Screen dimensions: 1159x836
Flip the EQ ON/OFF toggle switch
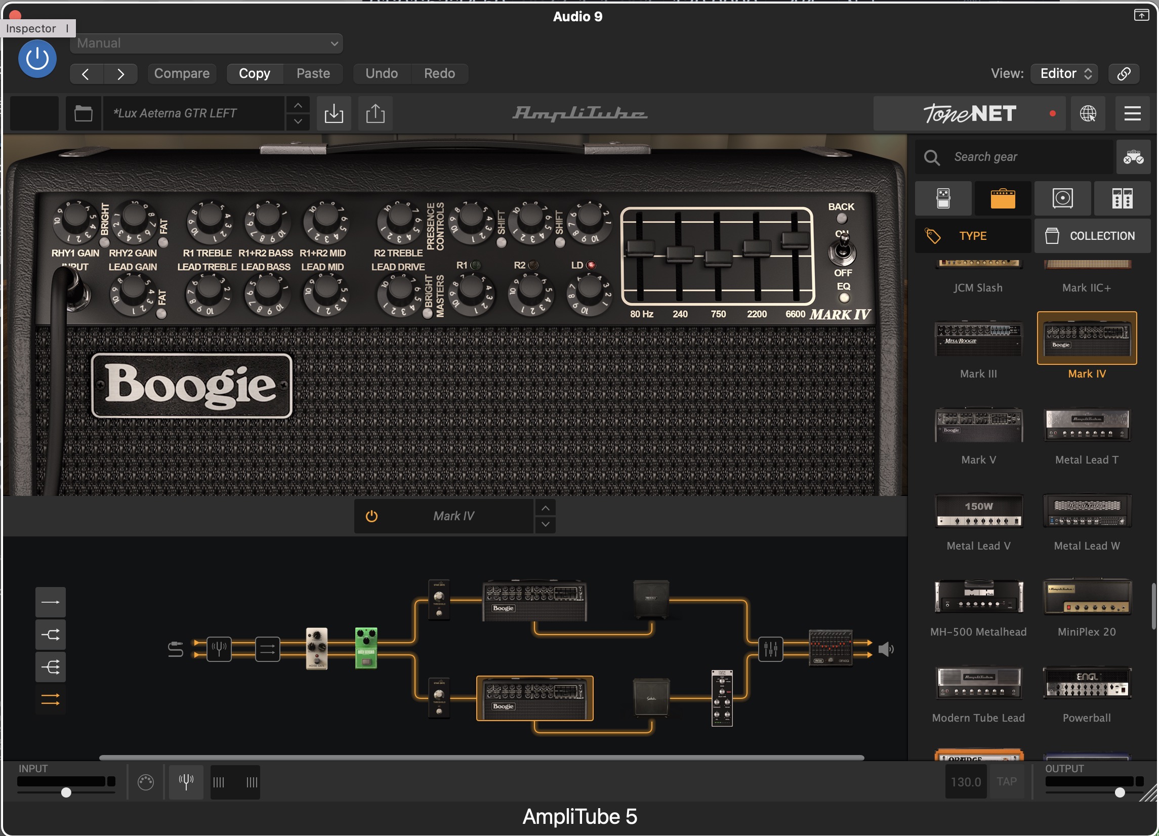pyautogui.click(x=843, y=250)
